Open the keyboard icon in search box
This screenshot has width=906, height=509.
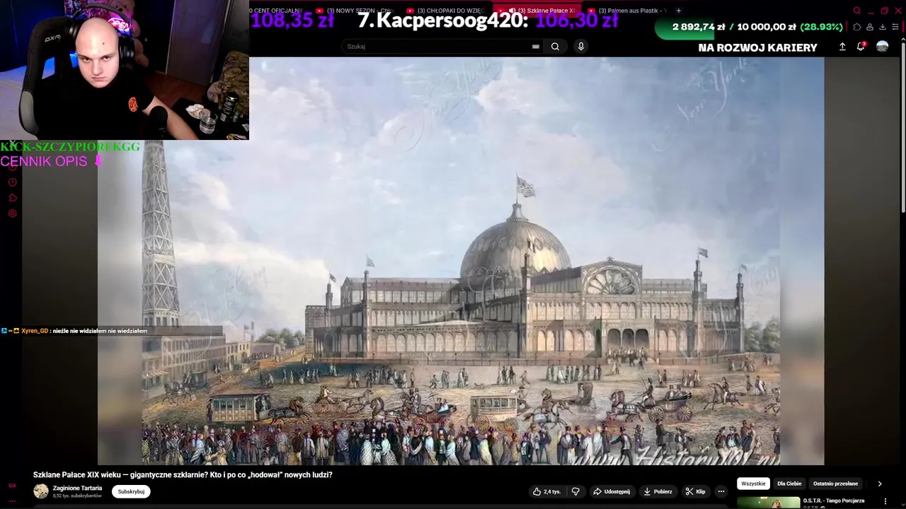click(x=536, y=47)
